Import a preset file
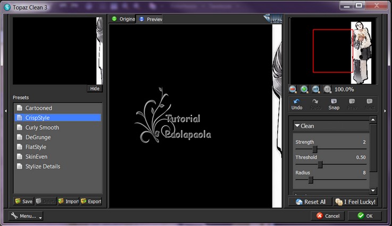 tap(69, 201)
